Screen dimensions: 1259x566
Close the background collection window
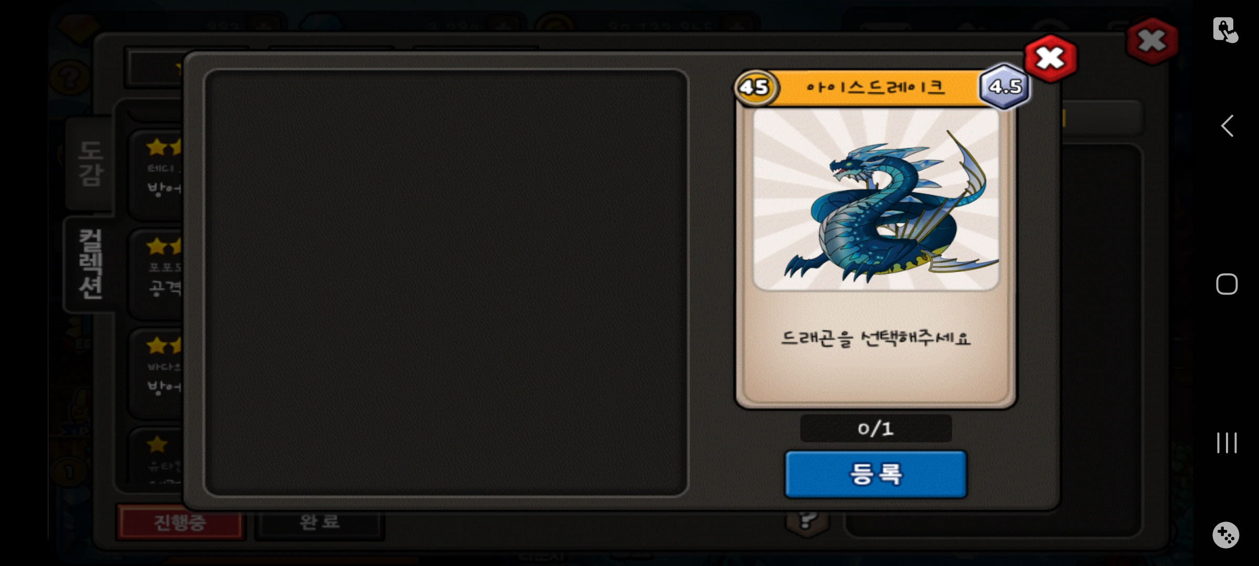1152,41
